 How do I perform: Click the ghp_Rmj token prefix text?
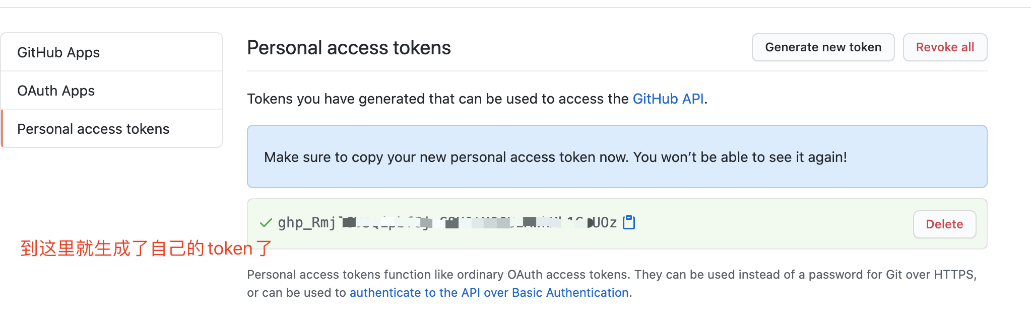307,223
